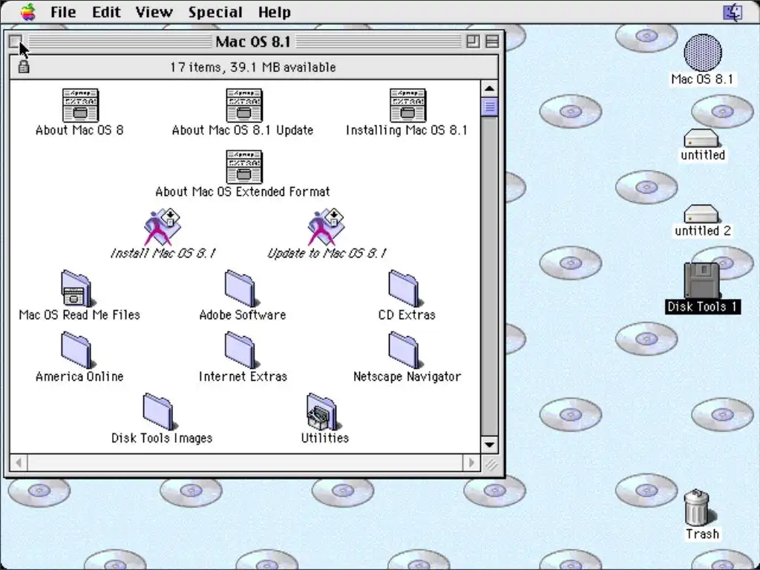Viewport: 760px width, 570px height.
Task: Click the horizontal scrollbar right arrow
Action: pos(471,463)
